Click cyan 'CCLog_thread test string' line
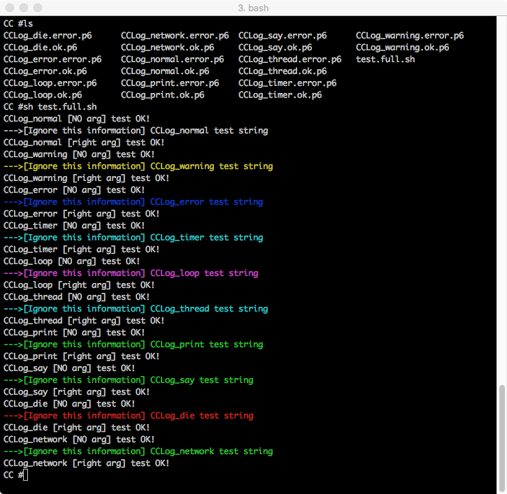Screen dimensions: 507x494 click(136, 309)
